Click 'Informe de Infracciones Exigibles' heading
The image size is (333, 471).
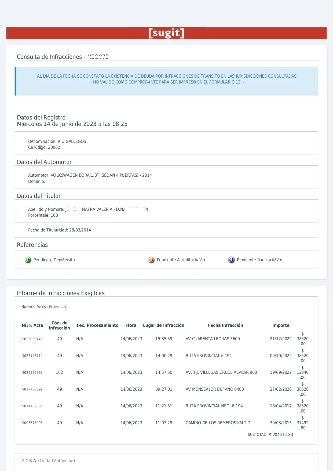click(61, 293)
